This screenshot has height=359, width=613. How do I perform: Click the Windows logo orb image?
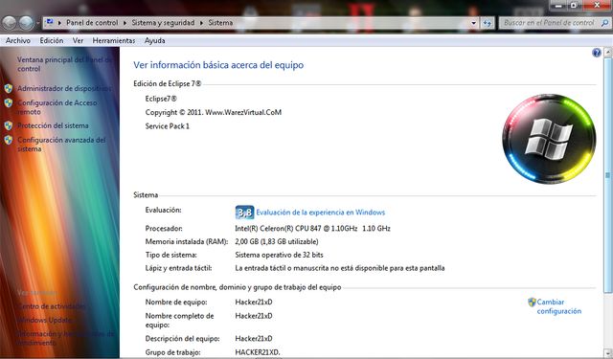click(x=549, y=139)
